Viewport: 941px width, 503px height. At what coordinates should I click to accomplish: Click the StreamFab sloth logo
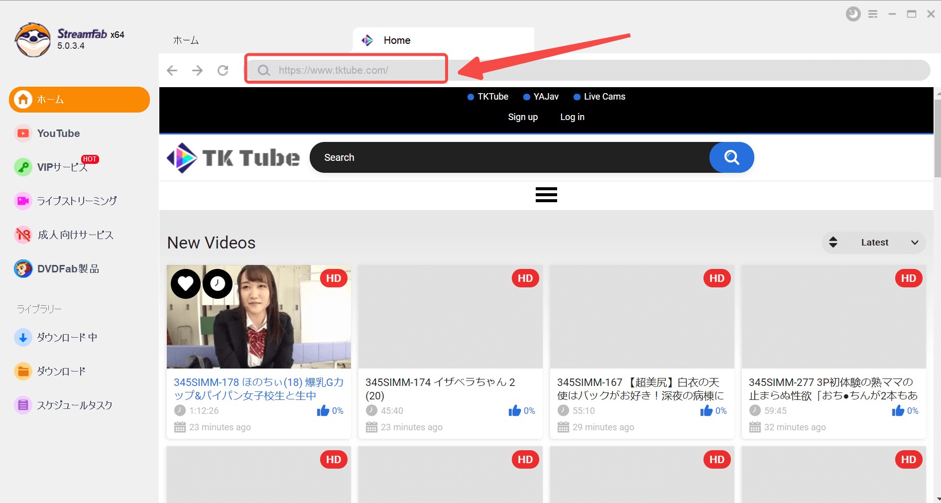(32, 40)
